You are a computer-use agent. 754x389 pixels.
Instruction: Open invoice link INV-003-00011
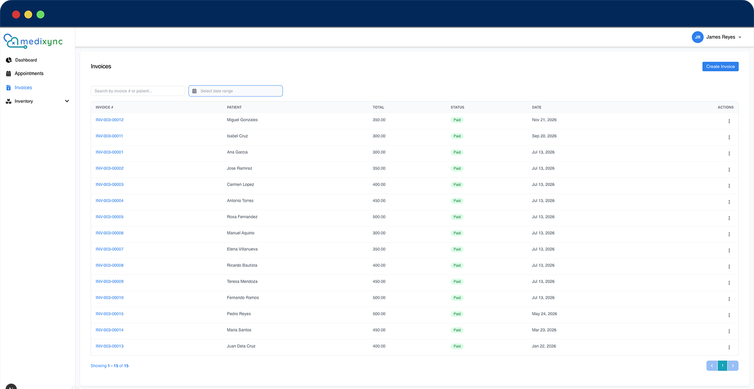[x=109, y=136]
